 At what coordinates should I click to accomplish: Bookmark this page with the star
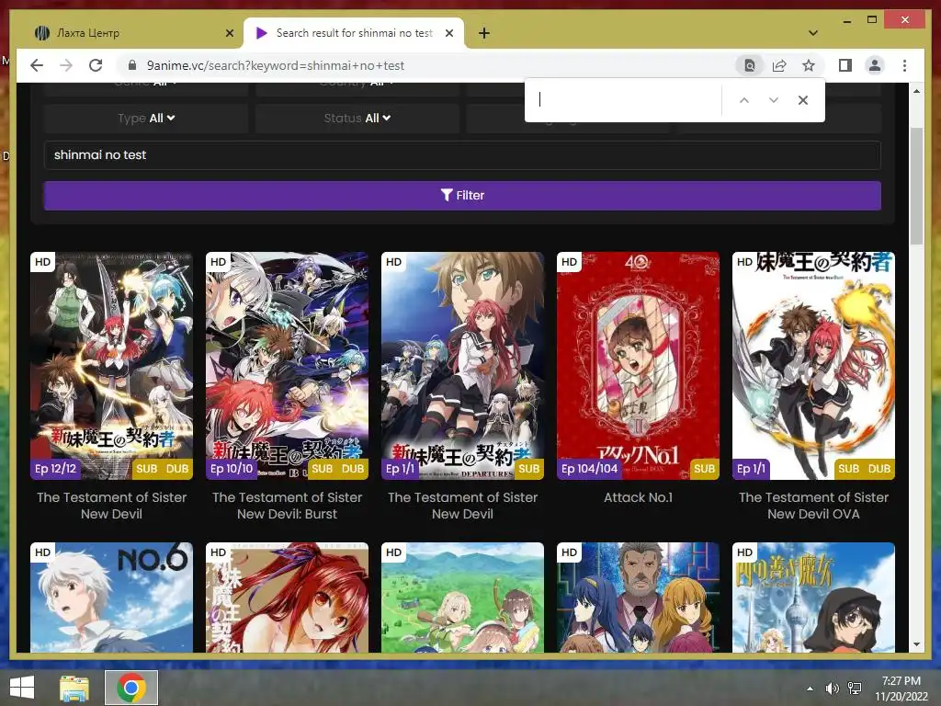(809, 65)
